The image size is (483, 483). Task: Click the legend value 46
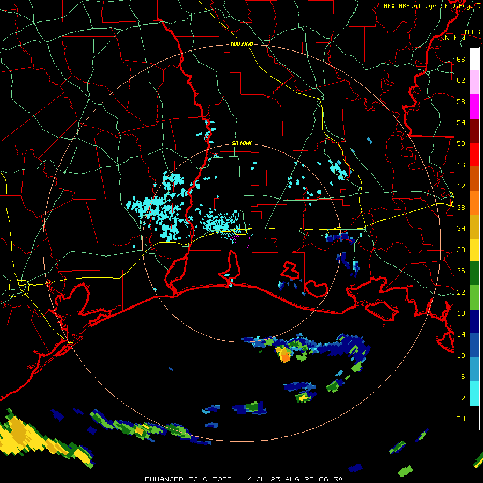click(461, 165)
